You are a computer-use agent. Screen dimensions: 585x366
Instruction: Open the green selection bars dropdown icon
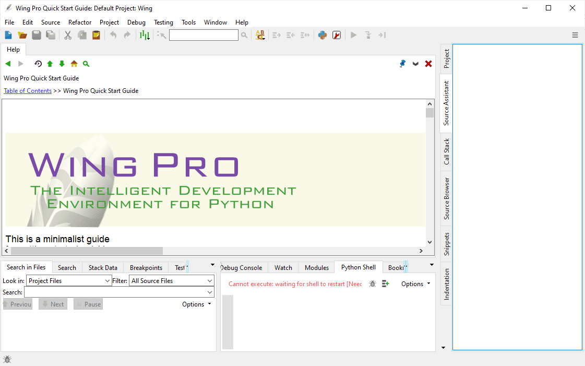tap(145, 35)
